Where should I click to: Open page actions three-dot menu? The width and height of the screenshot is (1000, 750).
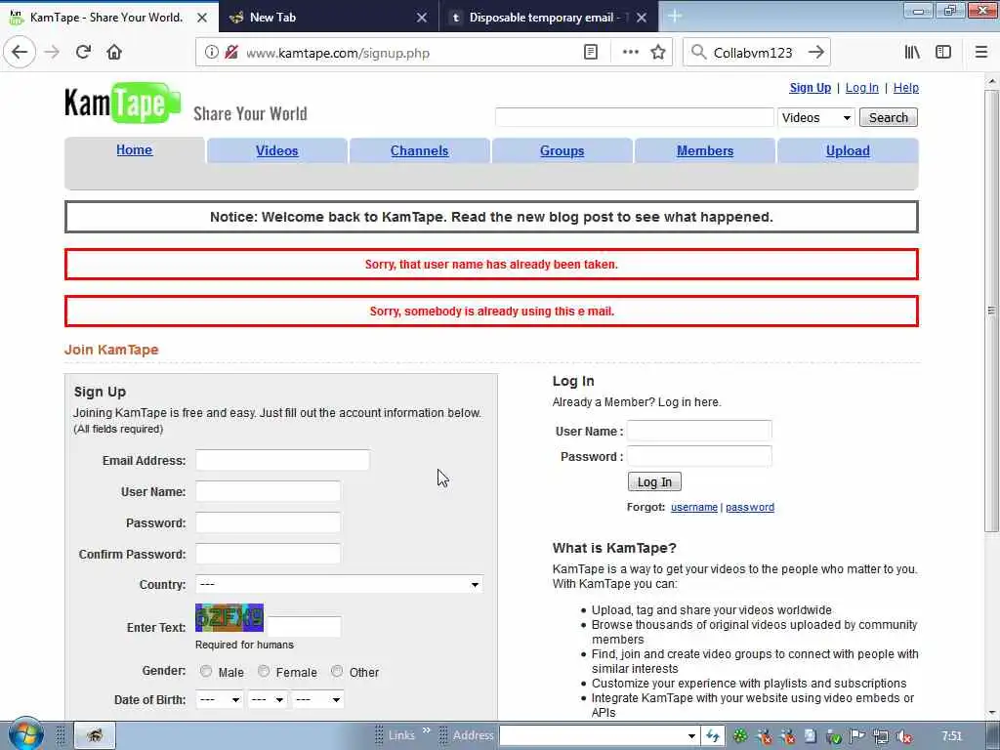pos(630,53)
